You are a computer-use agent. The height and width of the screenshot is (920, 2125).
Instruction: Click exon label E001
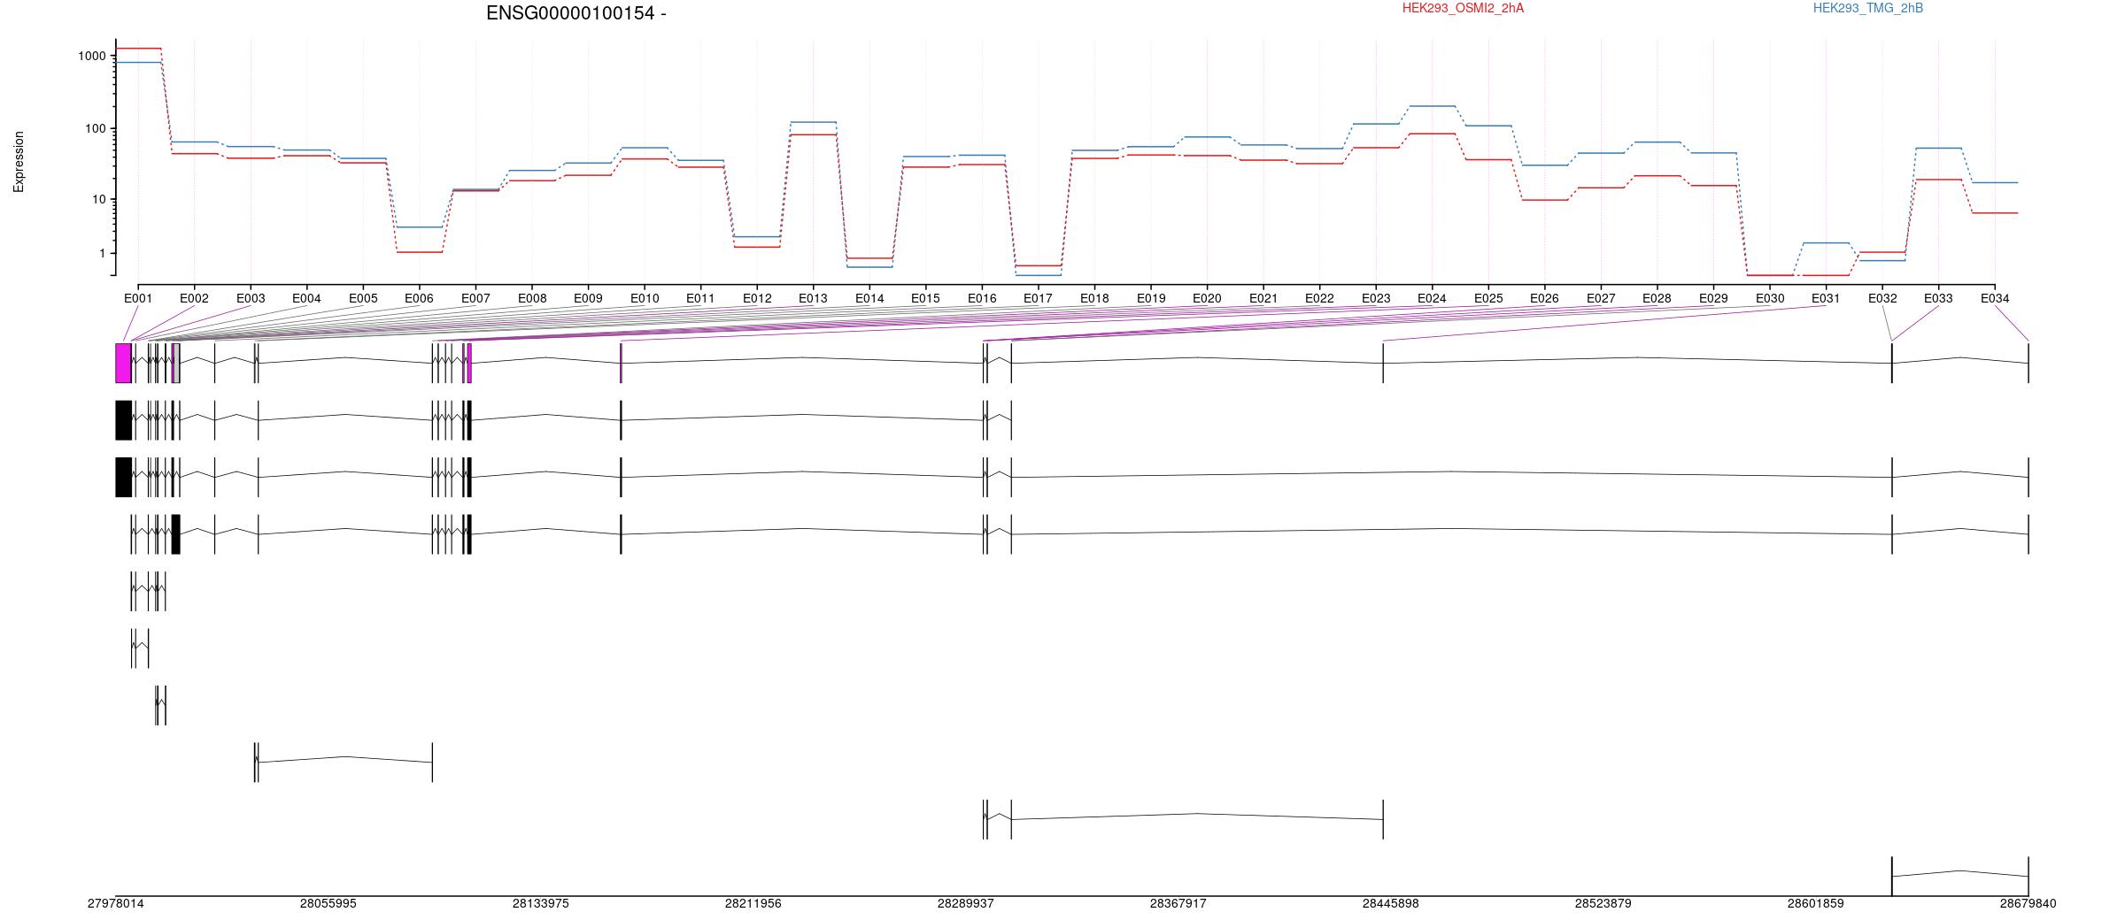coord(138,298)
